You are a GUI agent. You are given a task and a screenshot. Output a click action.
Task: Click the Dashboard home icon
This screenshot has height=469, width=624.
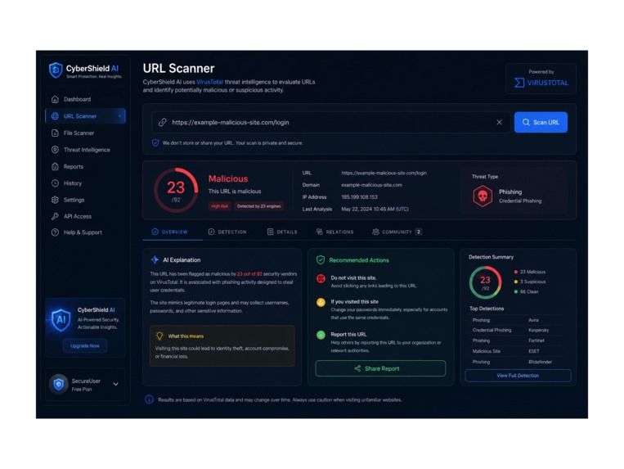55,99
